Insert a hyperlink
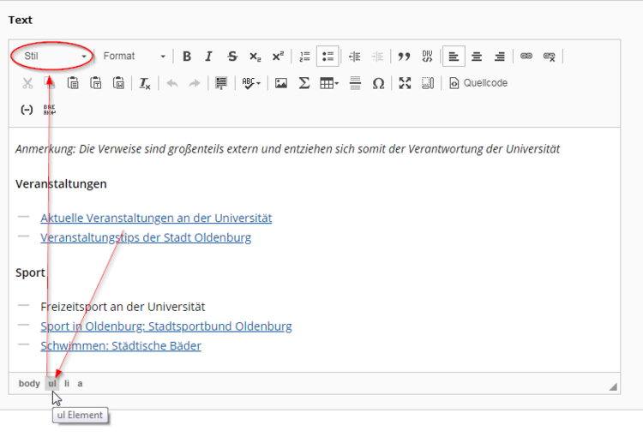The width and height of the screenshot is (643, 437). pyautogui.click(x=526, y=57)
